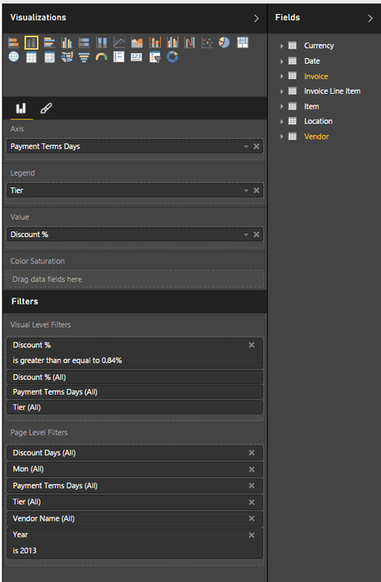Remove the Year page level filter

[x=252, y=536]
